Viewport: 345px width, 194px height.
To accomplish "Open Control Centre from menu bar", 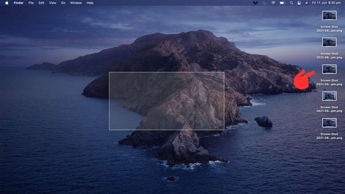I will 299,3.
